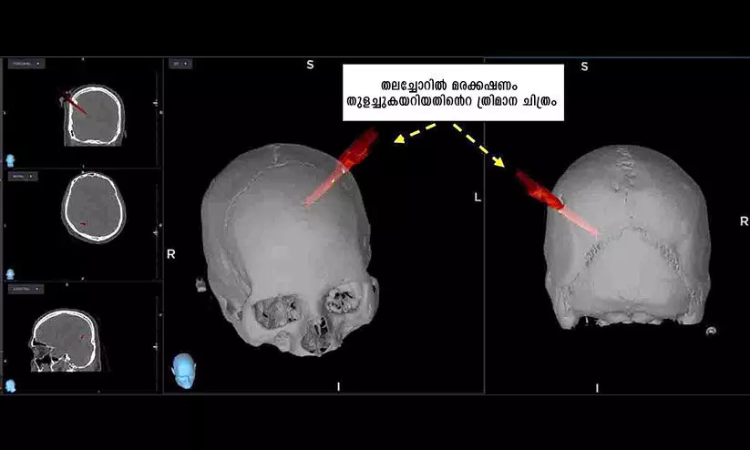
Task: Click the R orientation marker left of front skull
Action: pyautogui.click(x=170, y=254)
